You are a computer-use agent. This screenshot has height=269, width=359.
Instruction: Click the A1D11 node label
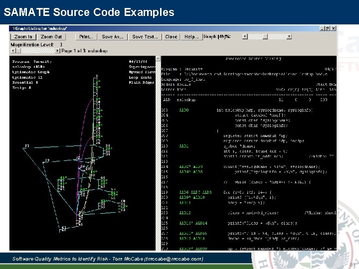pyautogui.click(x=185, y=202)
